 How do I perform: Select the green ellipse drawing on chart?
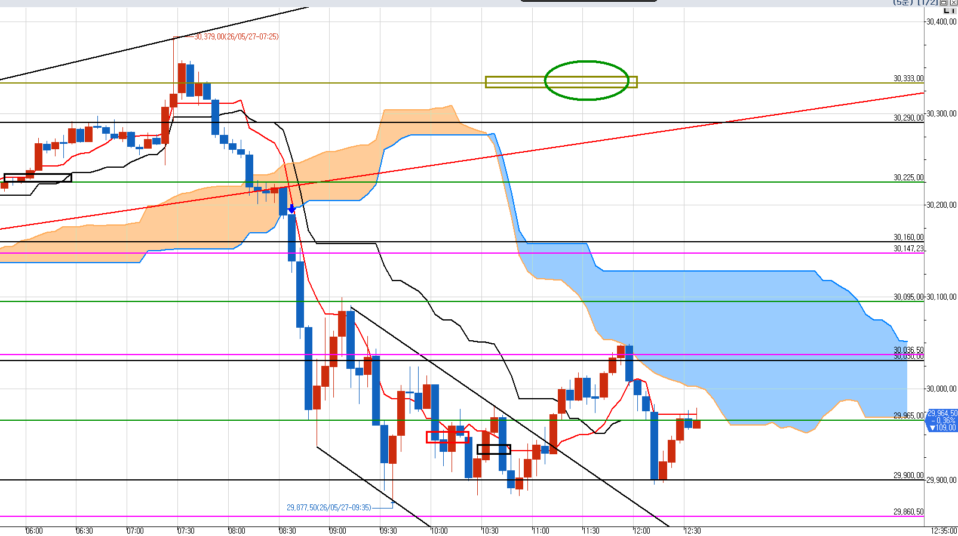click(587, 80)
